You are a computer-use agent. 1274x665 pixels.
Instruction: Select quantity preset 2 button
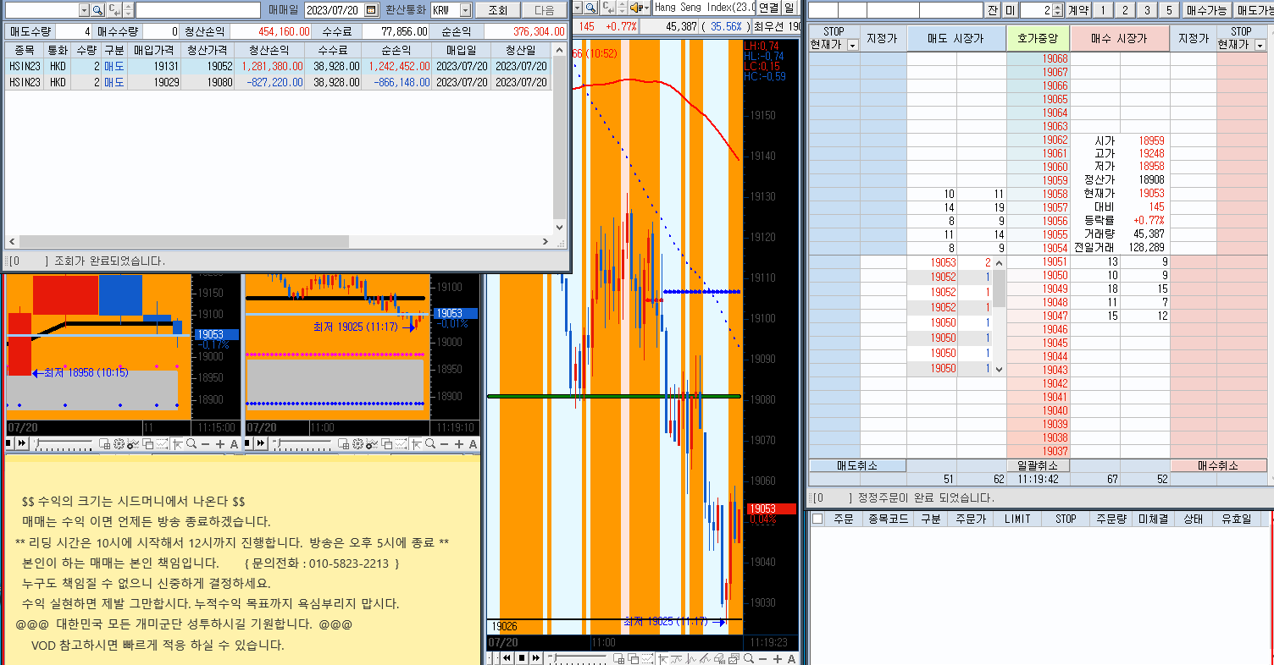[x=1124, y=9]
